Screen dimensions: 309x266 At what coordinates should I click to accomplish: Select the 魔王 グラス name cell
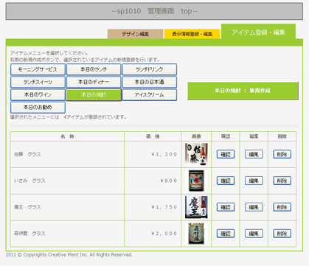[67, 207]
